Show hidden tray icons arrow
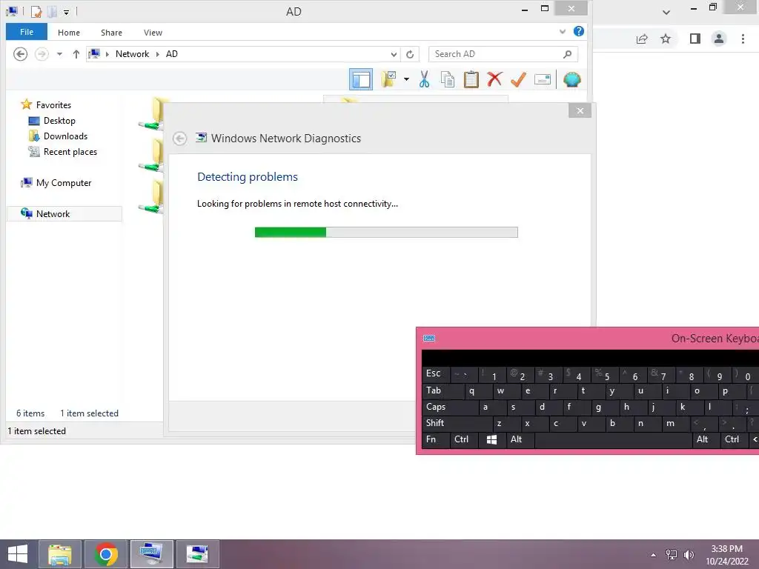 click(x=654, y=555)
